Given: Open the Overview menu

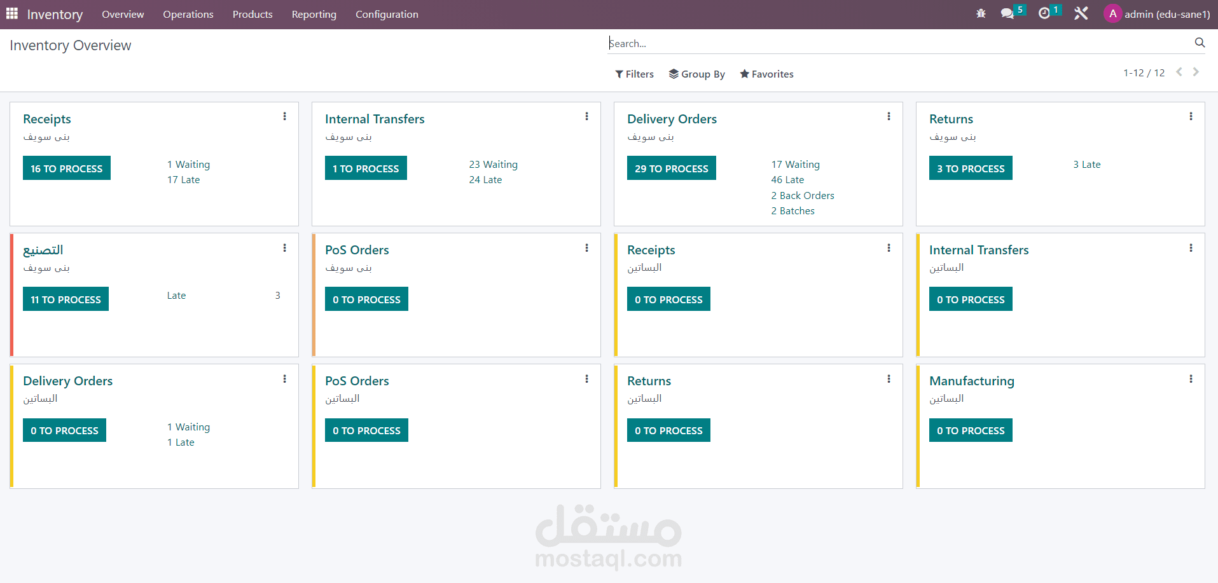Looking at the screenshot, I should click(123, 14).
